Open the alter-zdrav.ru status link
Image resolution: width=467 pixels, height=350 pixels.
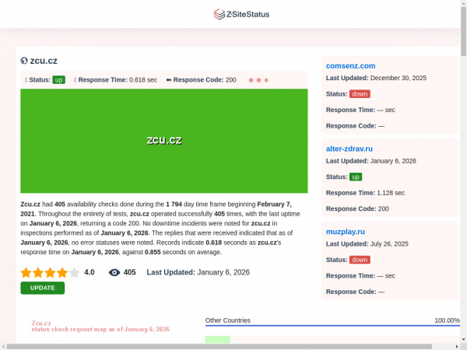point(349,148)
